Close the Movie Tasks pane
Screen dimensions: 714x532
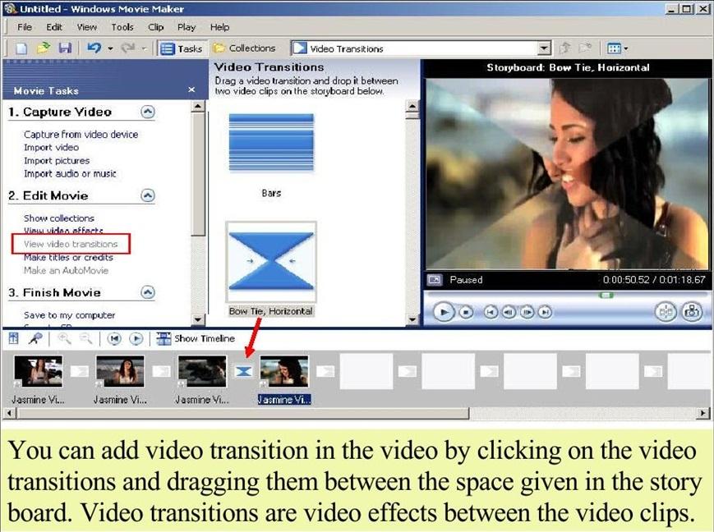point(191,89)
